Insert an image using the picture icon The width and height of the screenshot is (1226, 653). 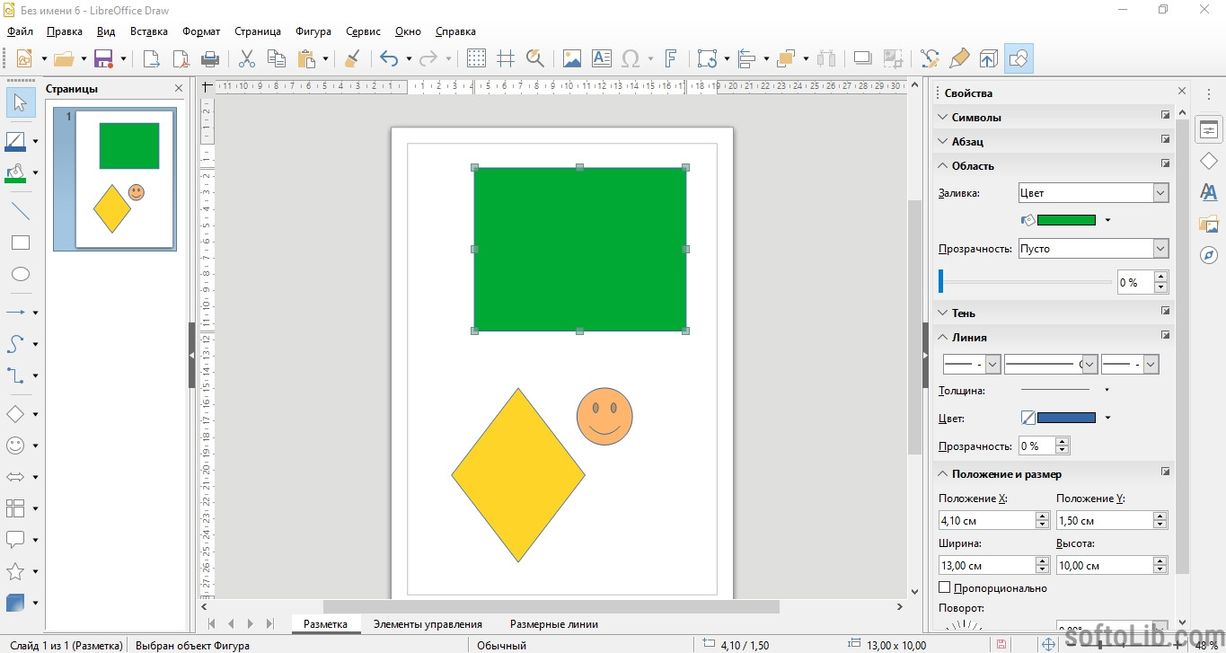pyautogui.click(x=572, y=58)
